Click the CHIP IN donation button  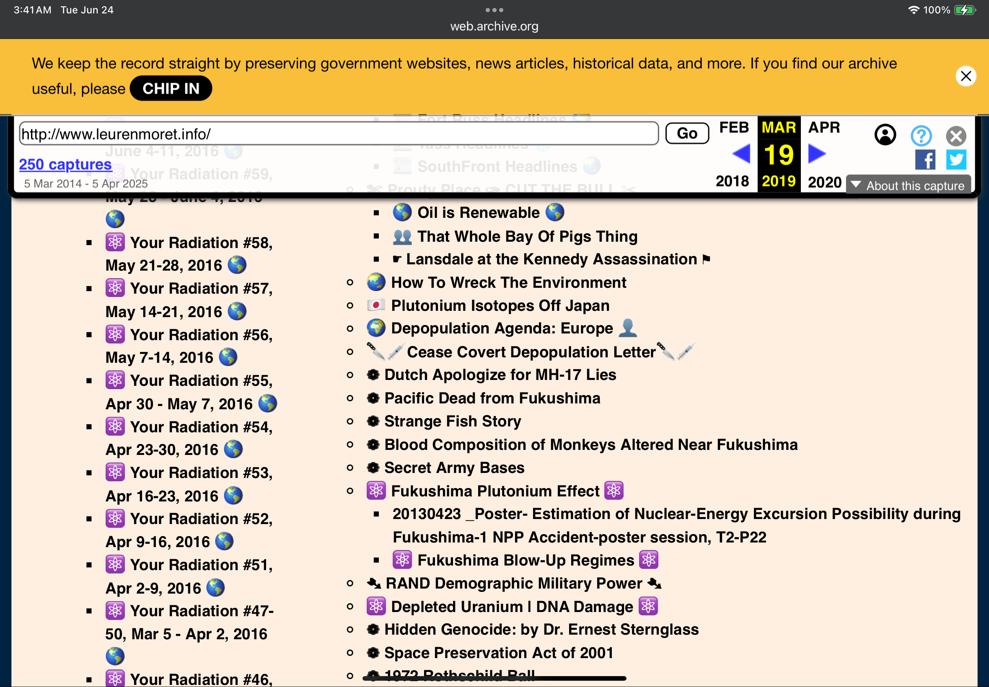(171, 88)
